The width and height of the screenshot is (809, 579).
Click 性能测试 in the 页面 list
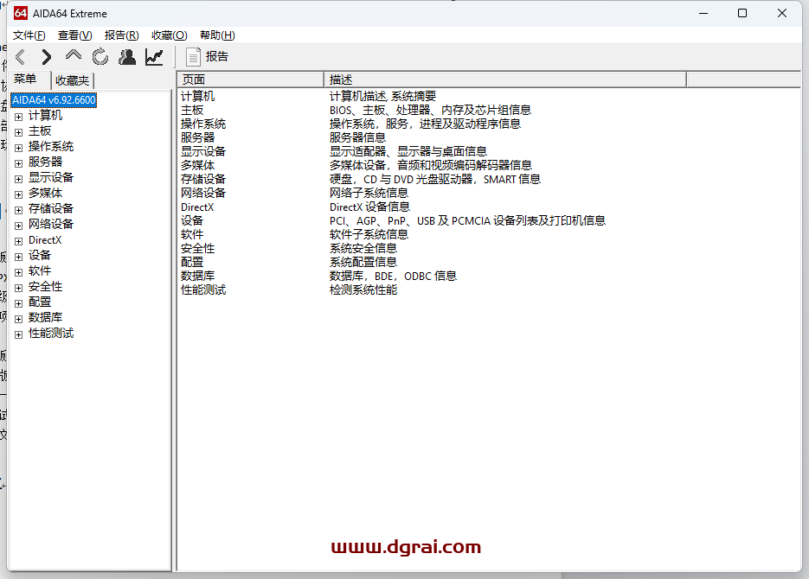203,290
